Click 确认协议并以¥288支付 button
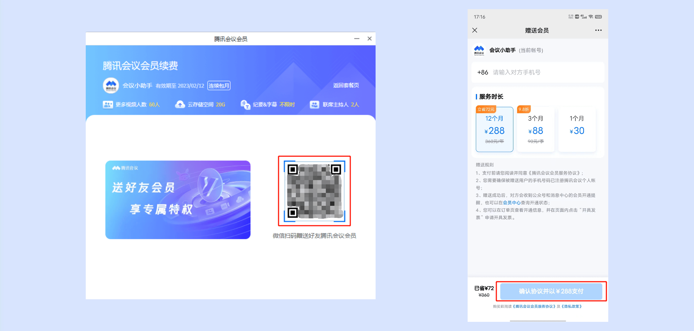This screenshot has height=331, width=694. (551, 291)
